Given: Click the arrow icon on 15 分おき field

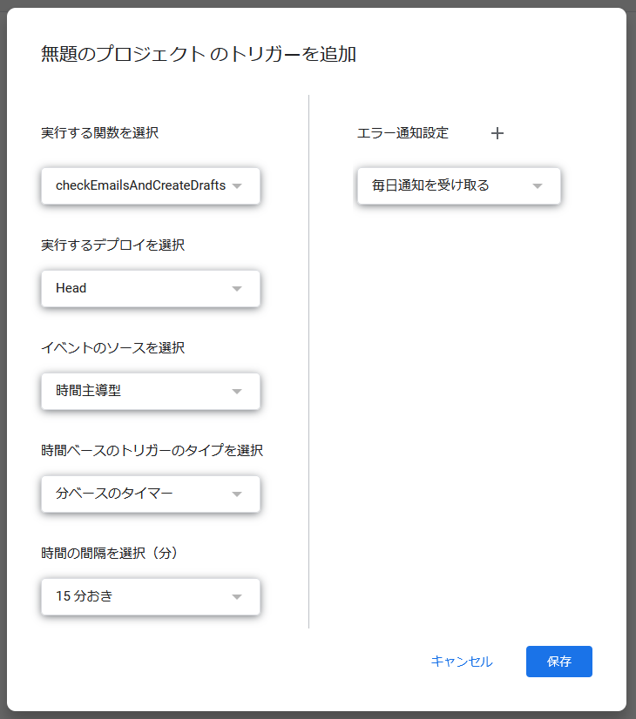Looking at the screenshot, I should [237, 597].
